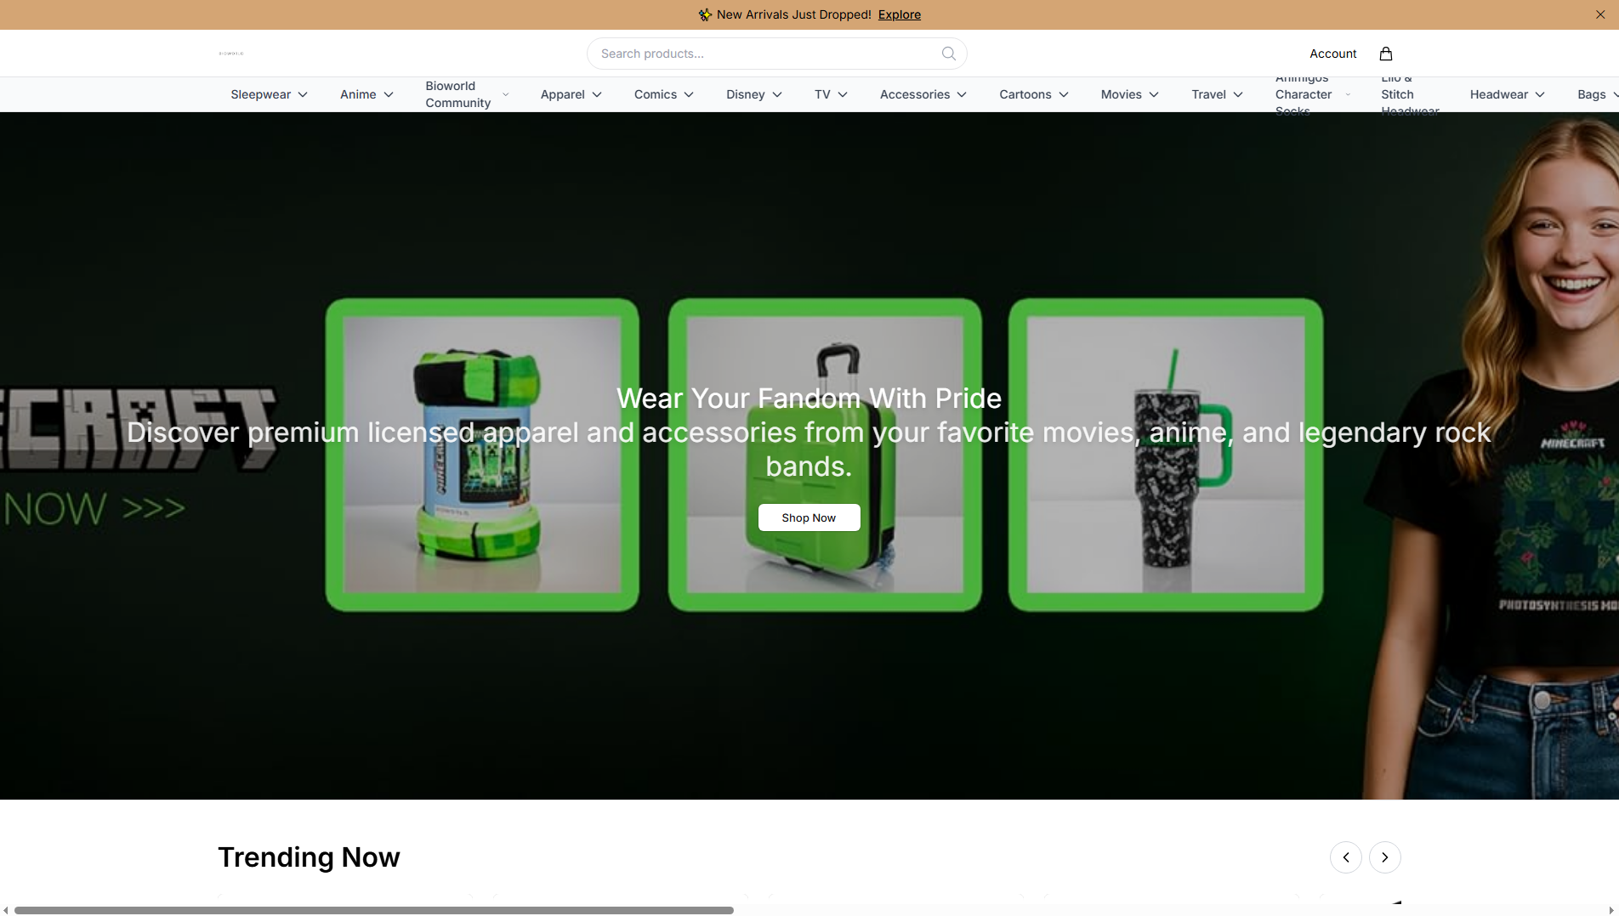Click the horizontal scrollbar thumb

click(374, 910)
